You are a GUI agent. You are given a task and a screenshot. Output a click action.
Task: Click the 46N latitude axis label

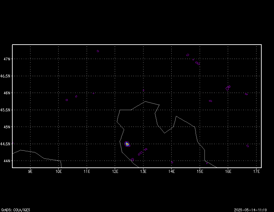(7, 93)
